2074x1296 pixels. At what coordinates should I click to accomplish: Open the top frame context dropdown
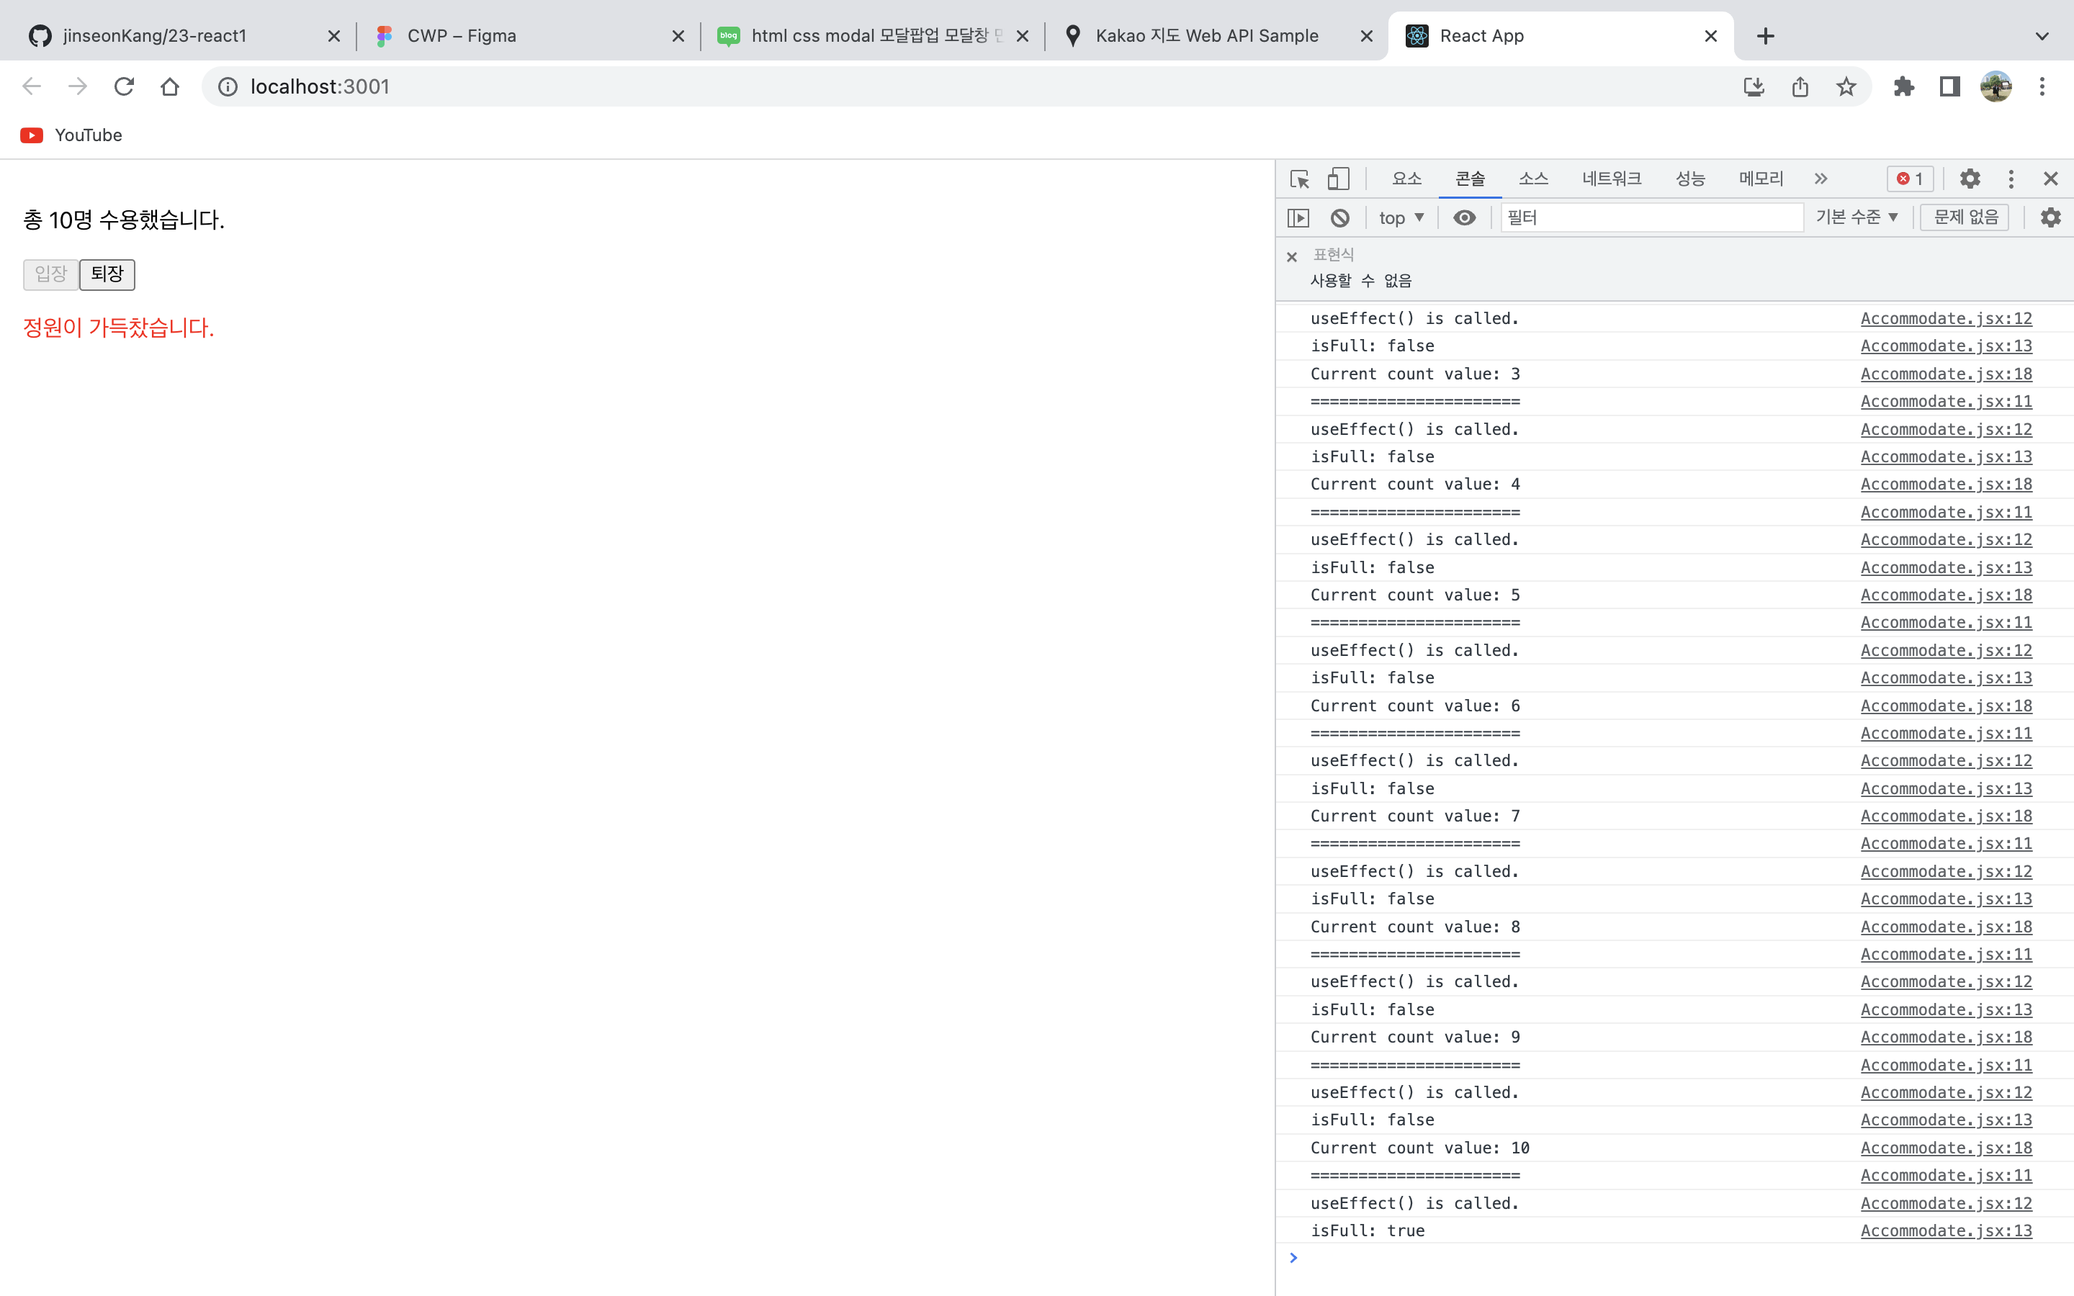pos(1399,217)
